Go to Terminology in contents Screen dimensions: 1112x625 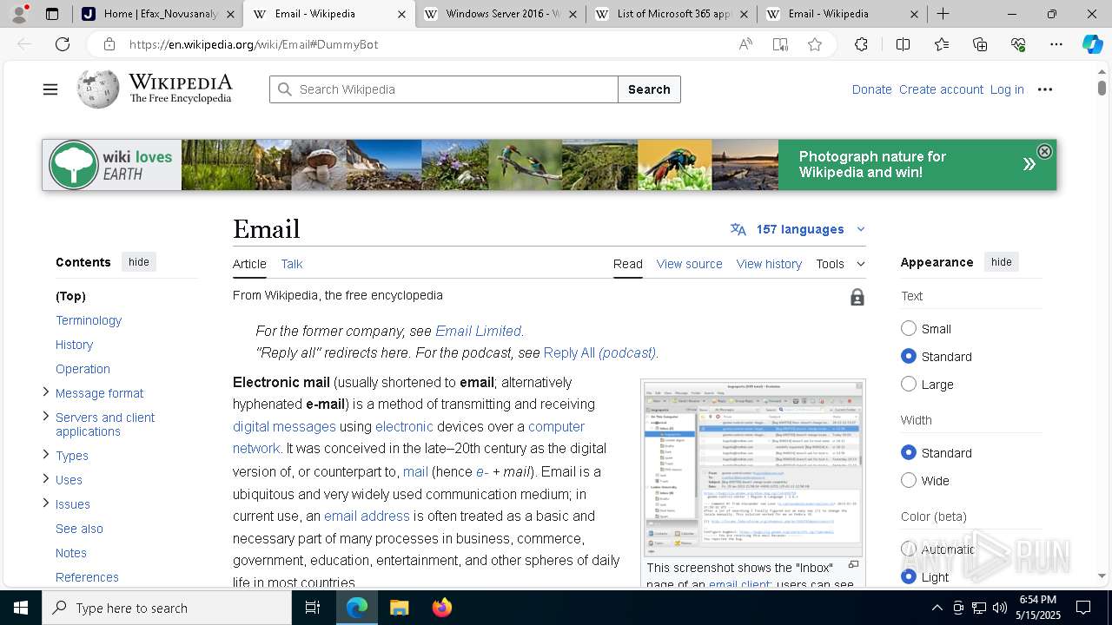click(89, 320)
